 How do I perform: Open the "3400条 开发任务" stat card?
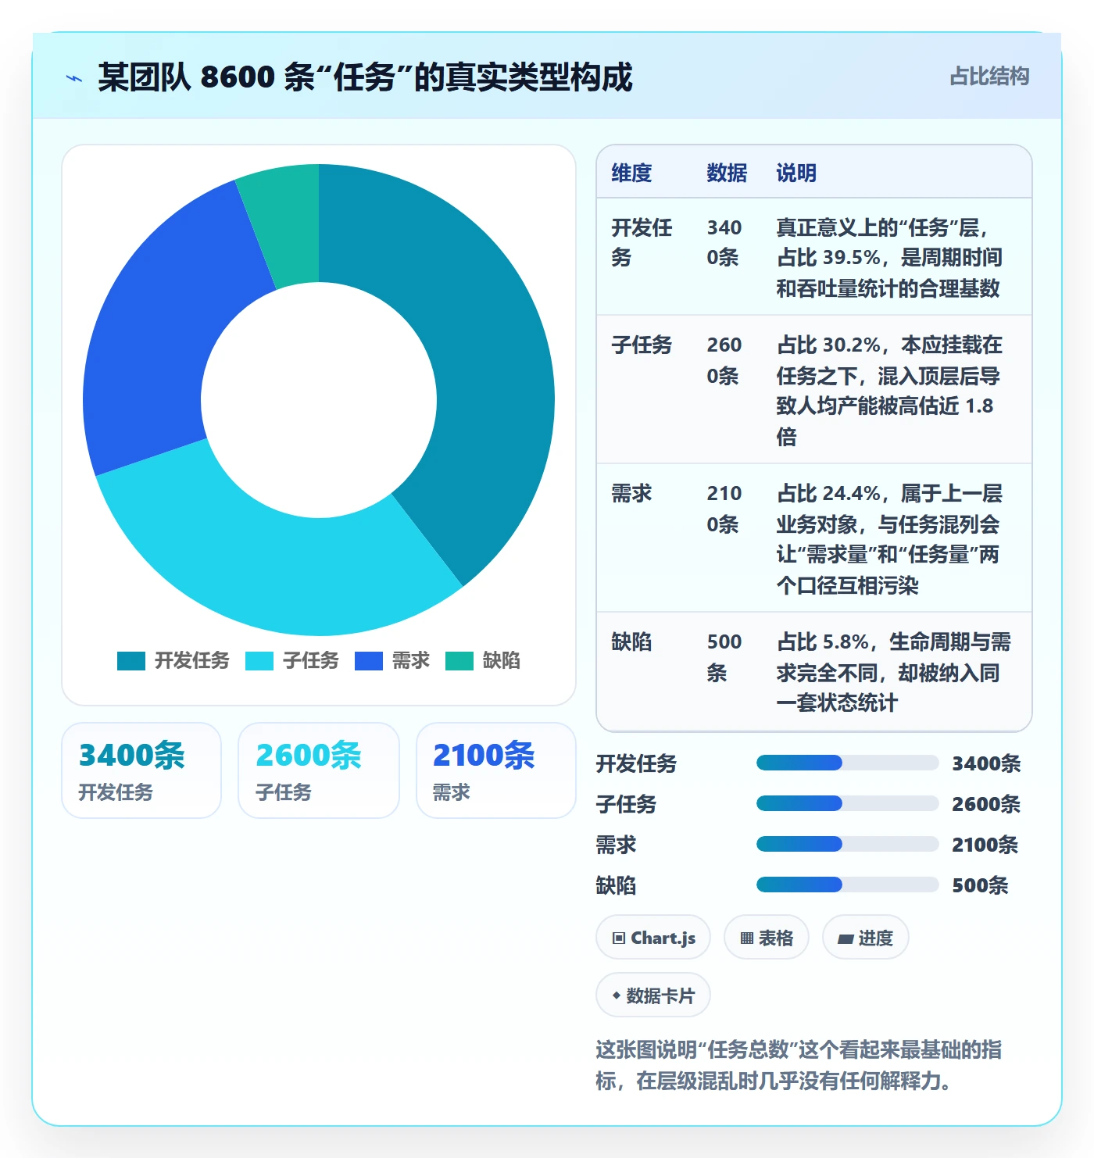(141, 770)
